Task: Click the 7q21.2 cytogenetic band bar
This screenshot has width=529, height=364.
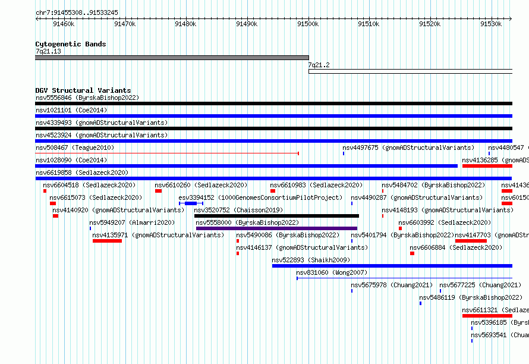Action: (410, 71)
